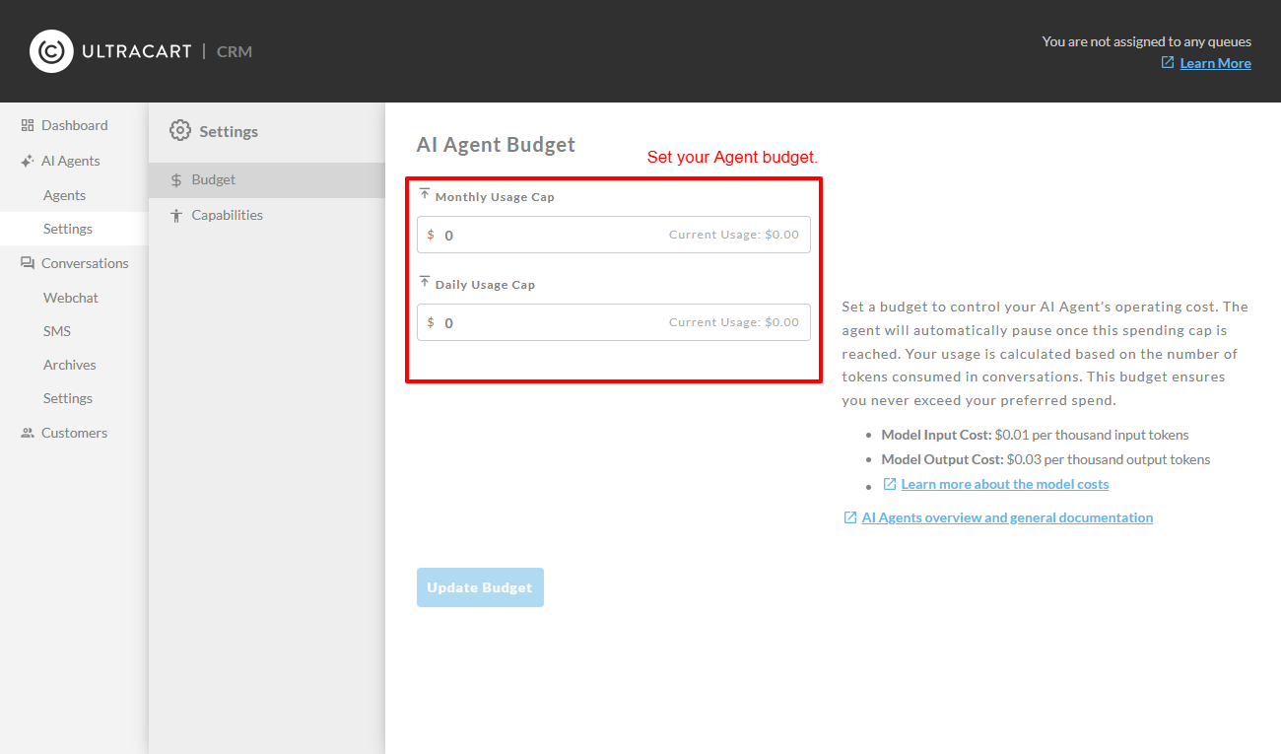Click the Update Budget button

tap(480, 587)
